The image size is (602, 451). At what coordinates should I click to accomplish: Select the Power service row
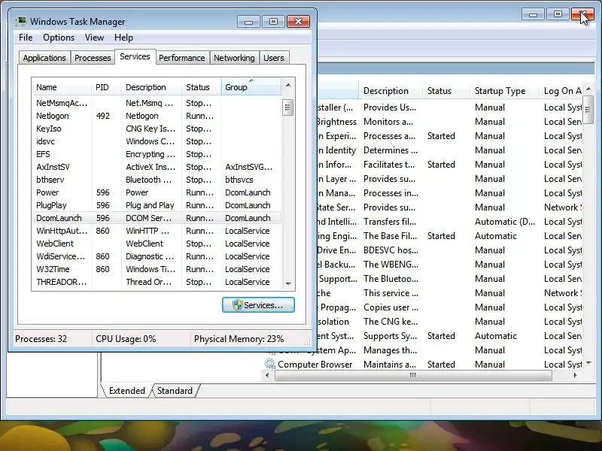click(x=157, y=192)
